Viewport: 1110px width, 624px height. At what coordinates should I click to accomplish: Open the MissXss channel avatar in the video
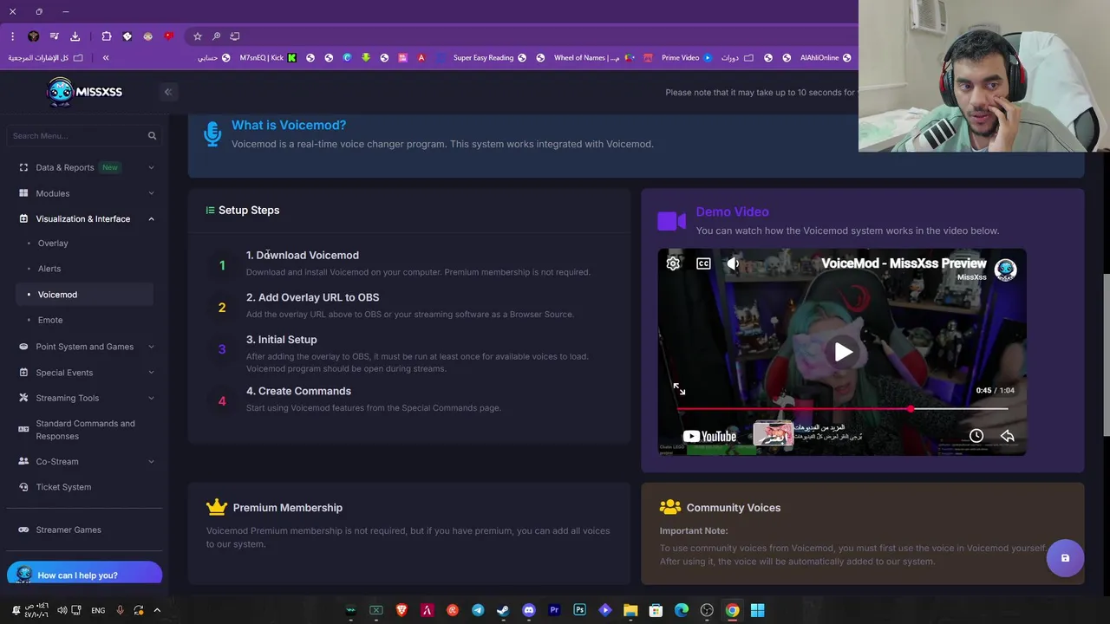(x=1006, y=270)
